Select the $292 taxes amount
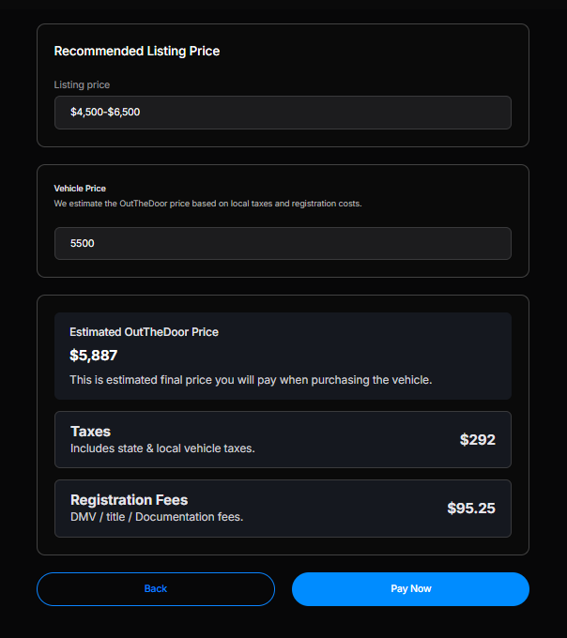This screenshot has height=638, width=567. 477,439
